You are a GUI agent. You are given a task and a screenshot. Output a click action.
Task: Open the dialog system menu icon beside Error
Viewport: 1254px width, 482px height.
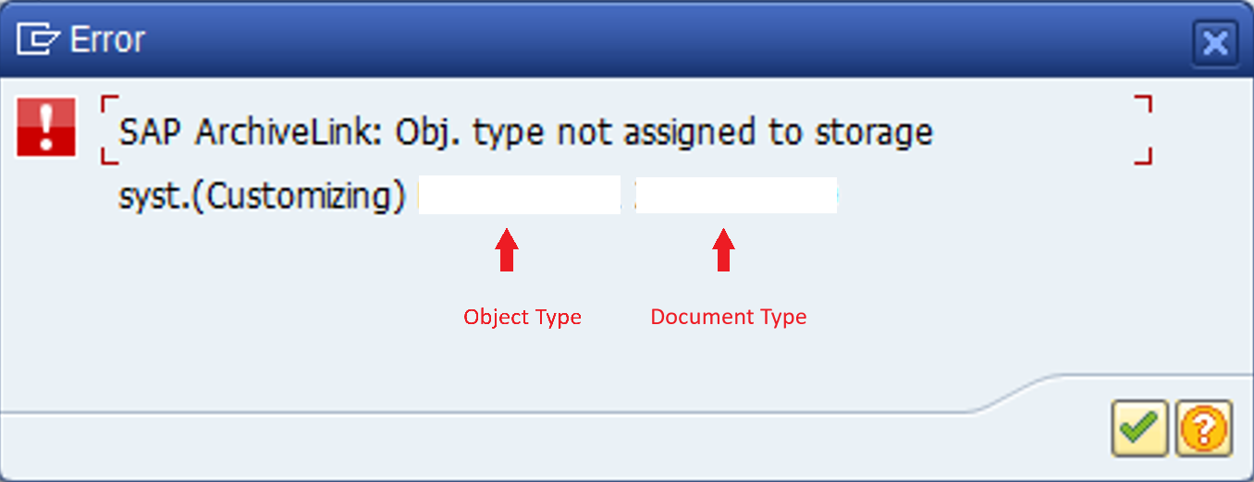coord(38,40)
